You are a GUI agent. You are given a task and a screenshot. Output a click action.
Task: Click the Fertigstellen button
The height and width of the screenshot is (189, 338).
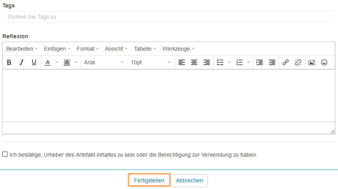point(149,180)
